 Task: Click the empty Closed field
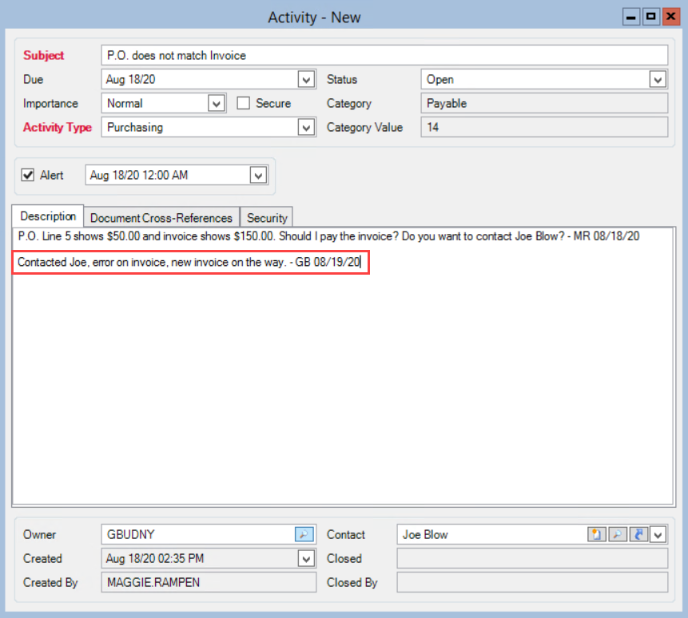533,558
